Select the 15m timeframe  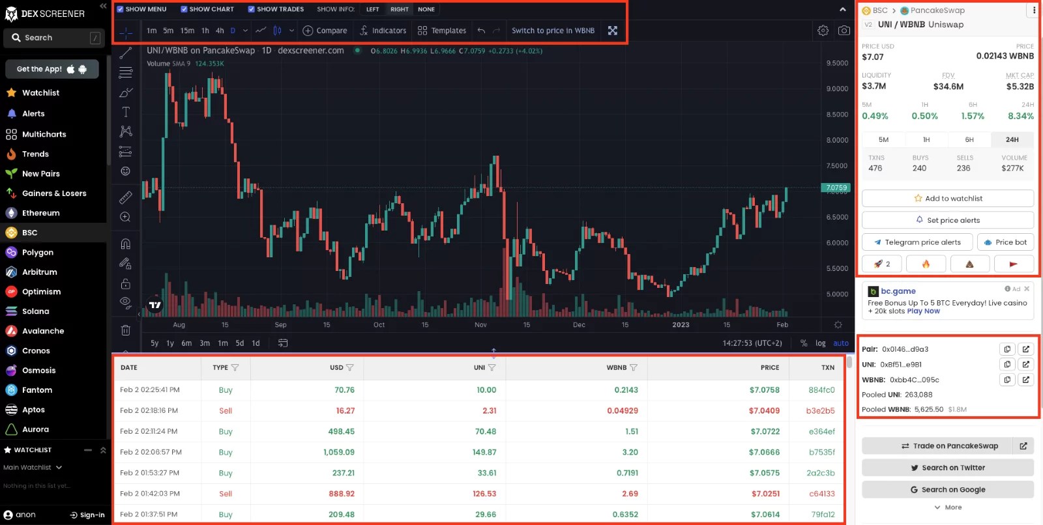tap(187, 31)
